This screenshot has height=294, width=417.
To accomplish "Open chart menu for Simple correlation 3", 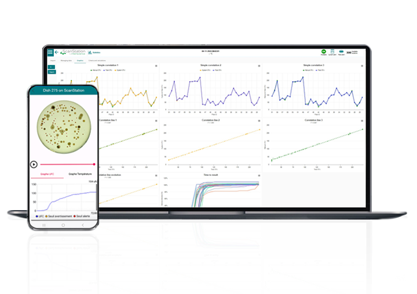I will [364, 66].
